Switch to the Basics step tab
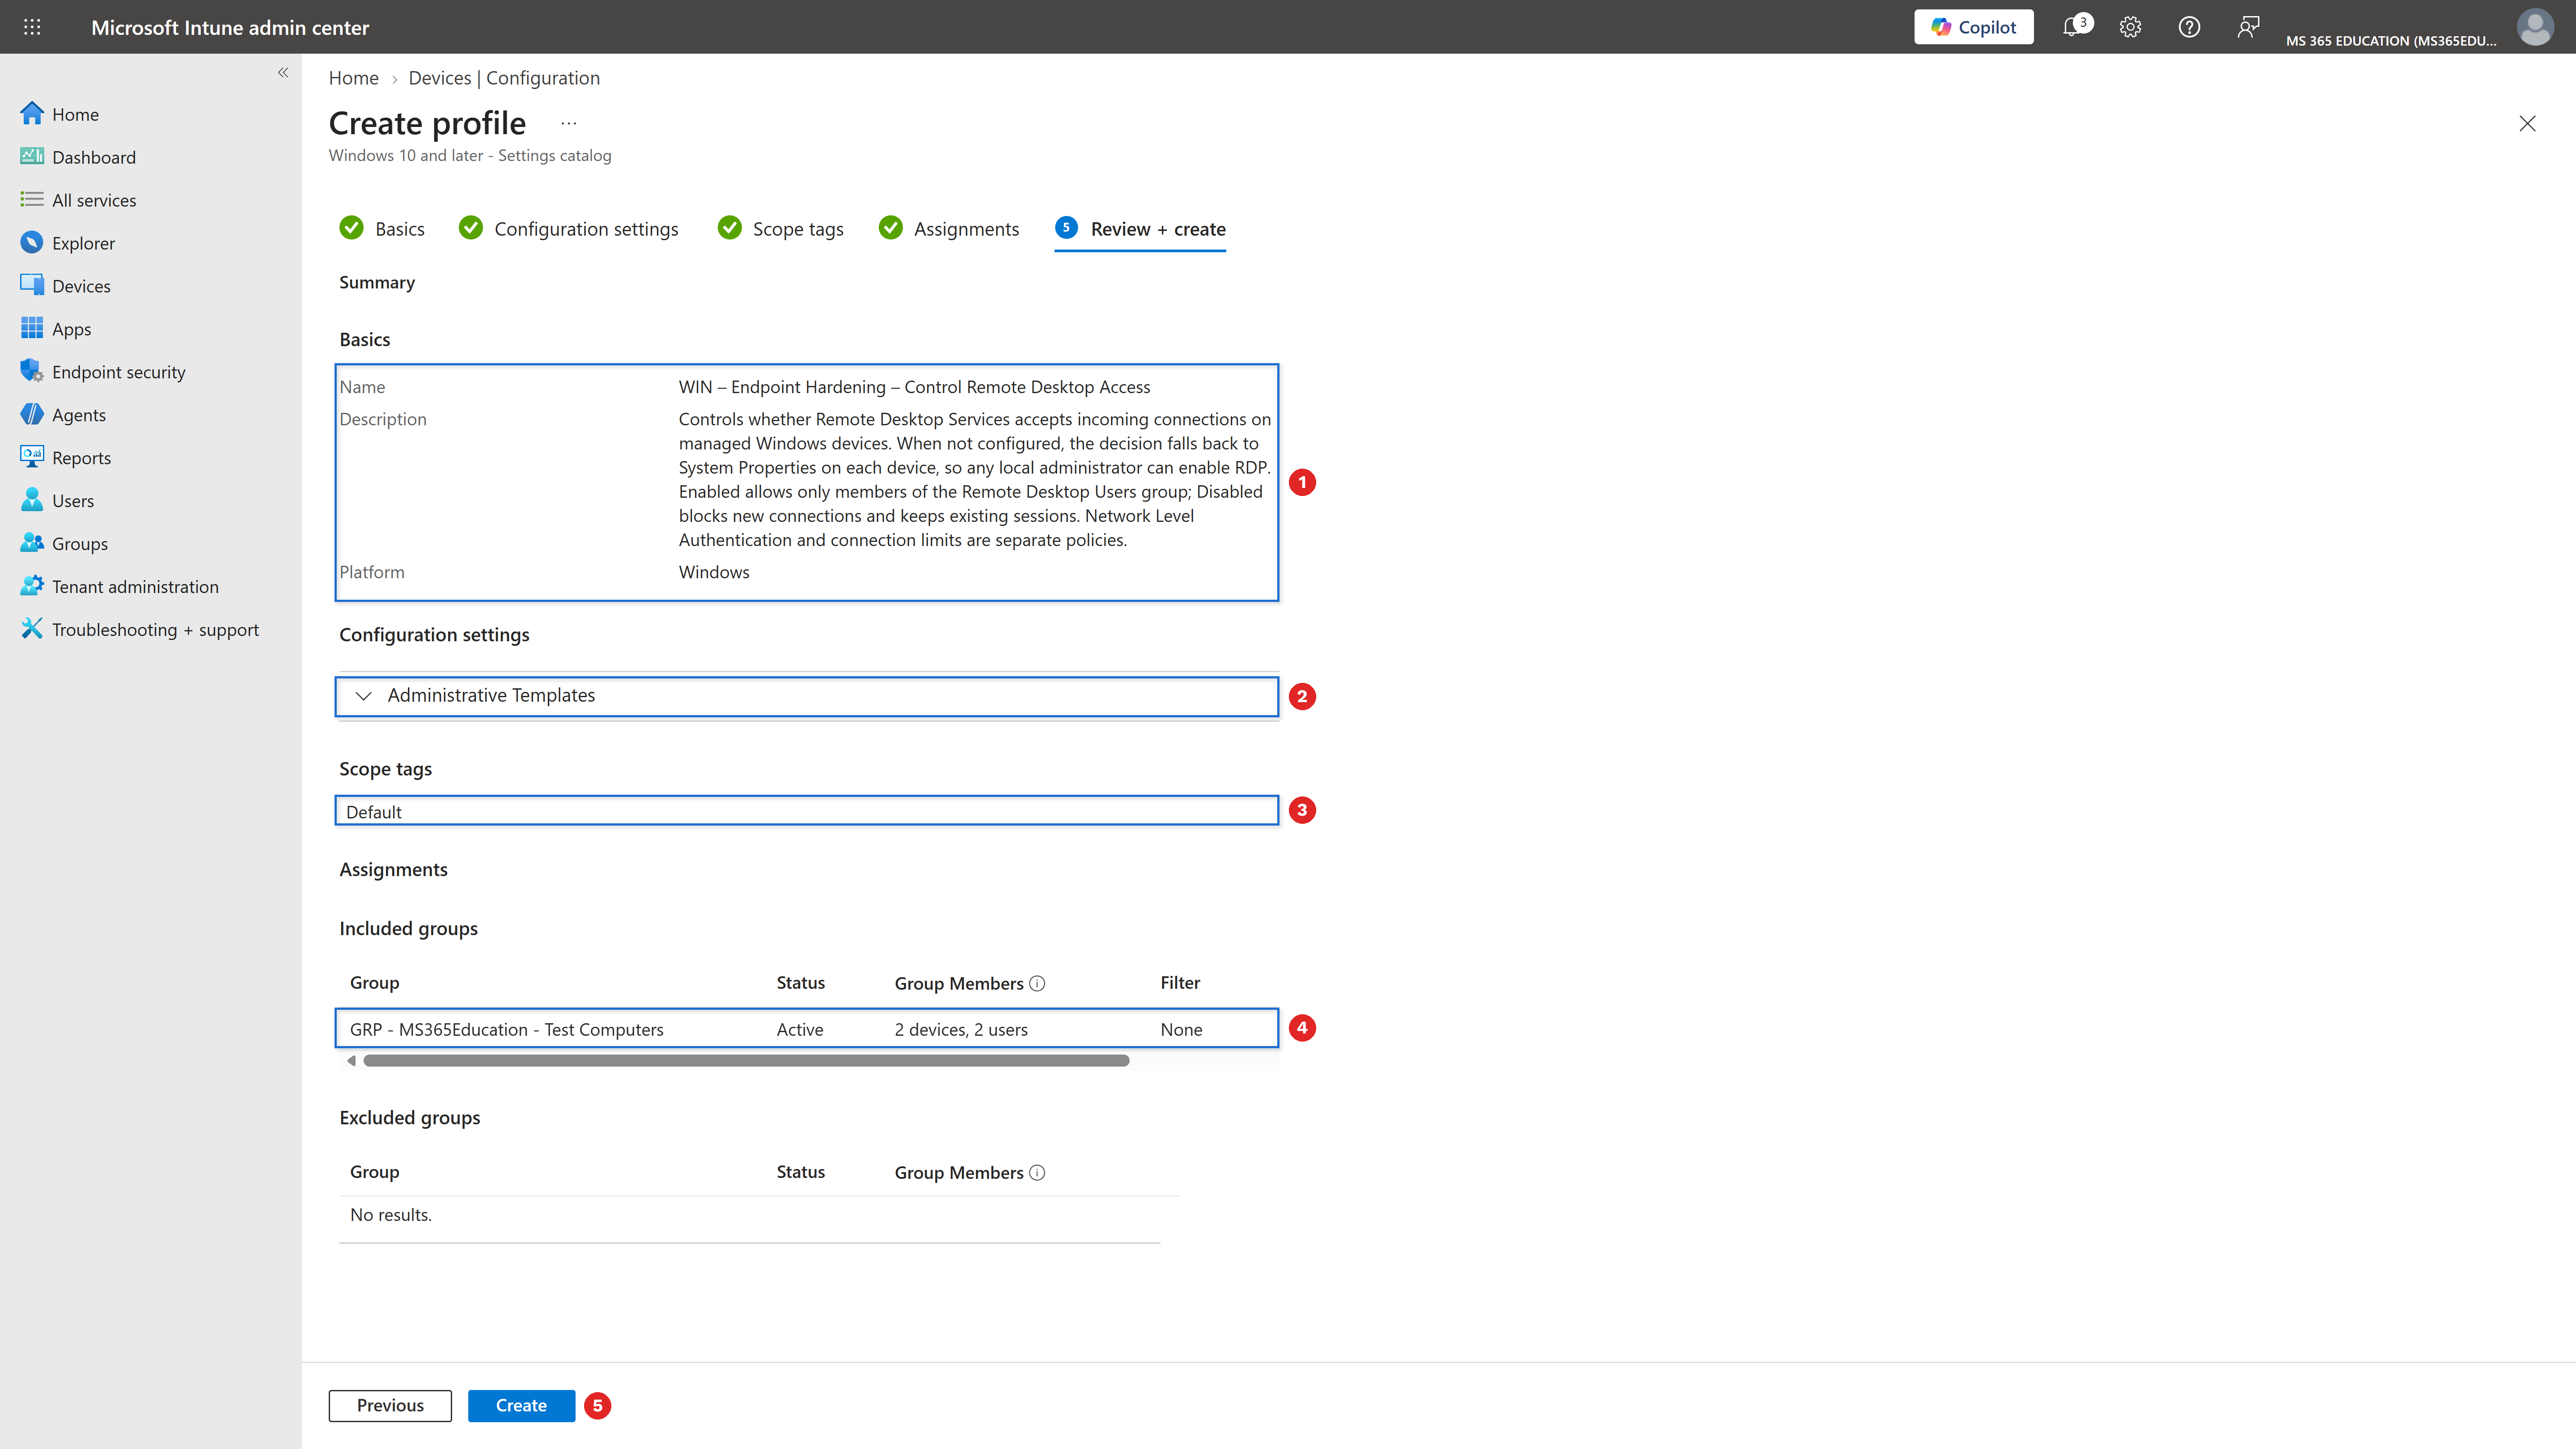This screenshot has height=1449, width=2576. coord(382,229)
